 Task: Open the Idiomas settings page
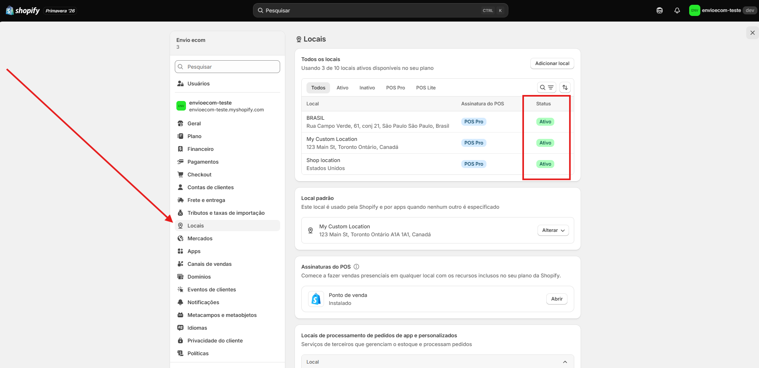tap(227, 328)
